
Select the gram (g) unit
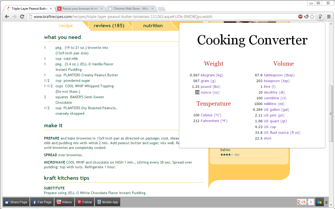point(208,81)
